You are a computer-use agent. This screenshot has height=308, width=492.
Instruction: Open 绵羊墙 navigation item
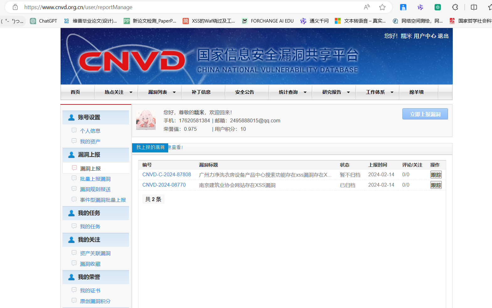pyautogui.click(x=416, y=92)
